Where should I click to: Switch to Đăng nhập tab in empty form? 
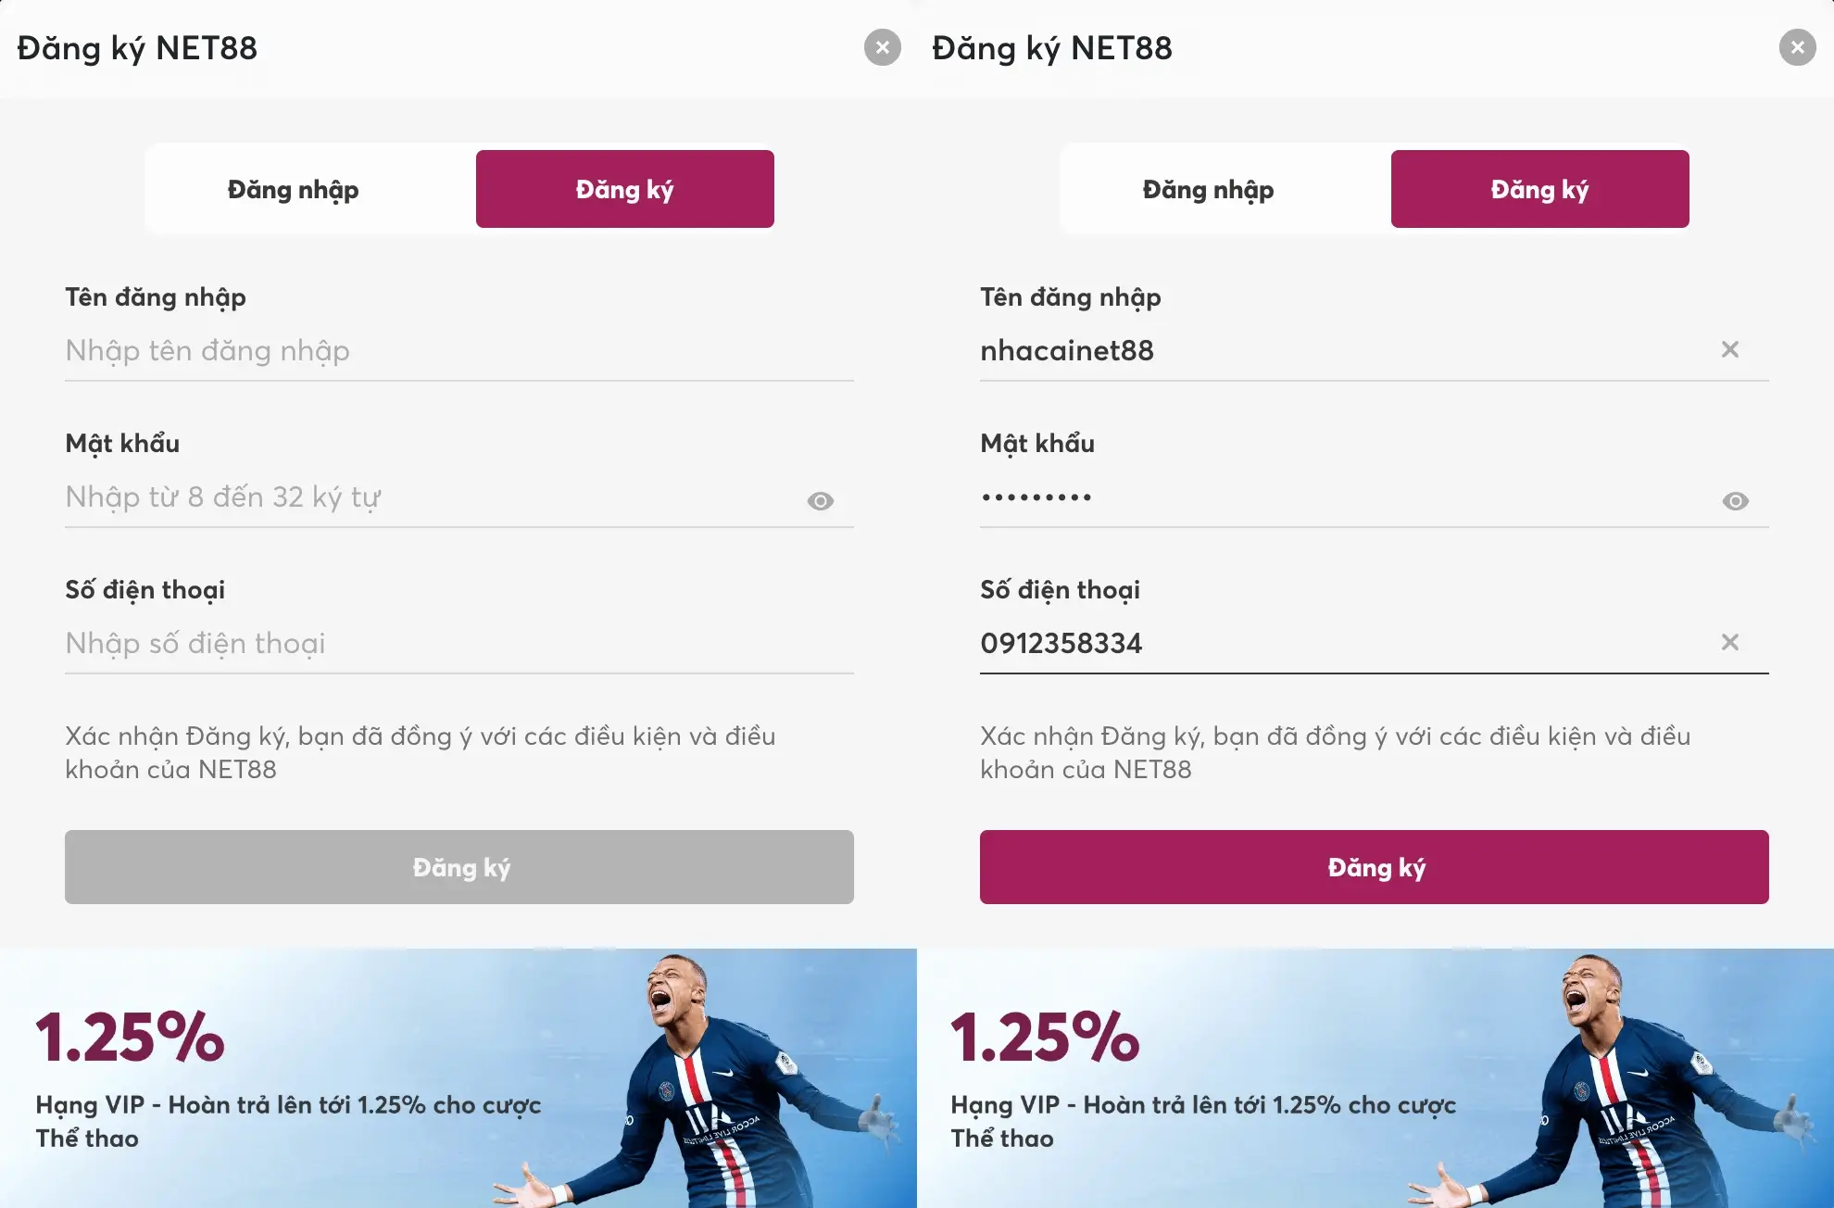coord(293,189)
